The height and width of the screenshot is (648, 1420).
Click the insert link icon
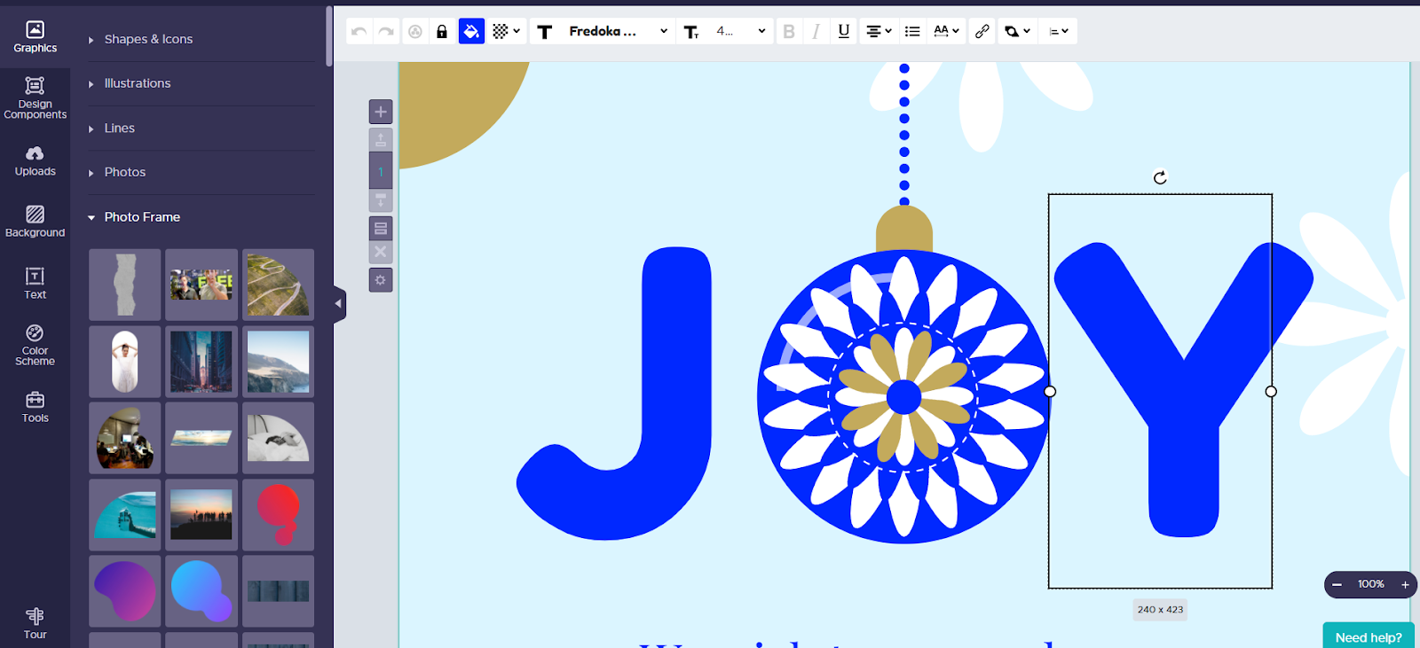[x=982, y=31]
